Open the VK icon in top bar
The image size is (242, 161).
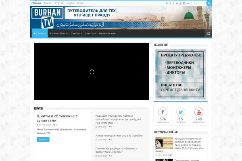pyautogui.click(x=188, y=3)
